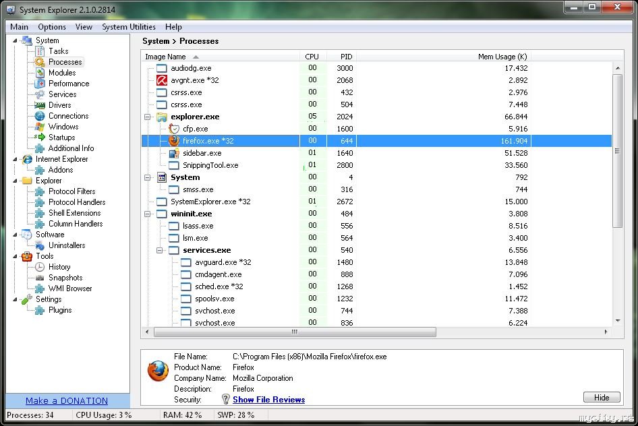The image size is (638, 426).
Task: Open the Drivers icon in sidebar
Action: [x=40, y=105]
